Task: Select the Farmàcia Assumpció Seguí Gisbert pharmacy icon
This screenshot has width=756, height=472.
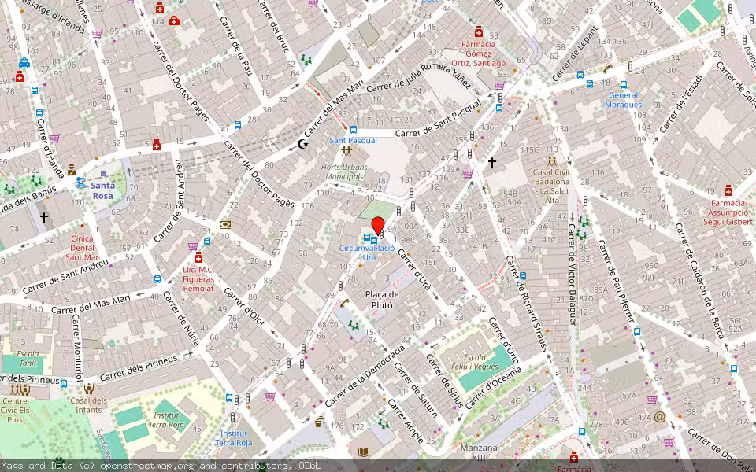Action: pyautogui.click(x=728, y=190)
